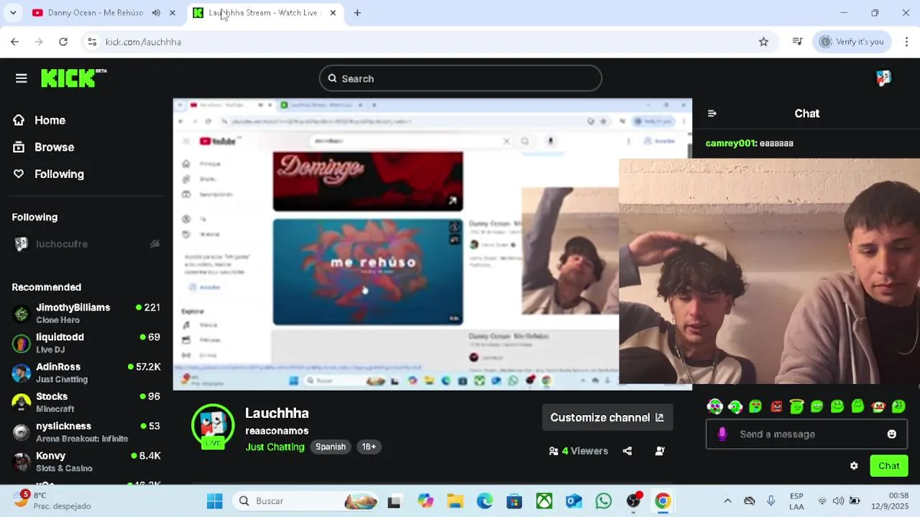Open liquidtodd Live DJ channel
This screenshot has height=517, width=920.
pyautogui.click(x=86, y=343)
